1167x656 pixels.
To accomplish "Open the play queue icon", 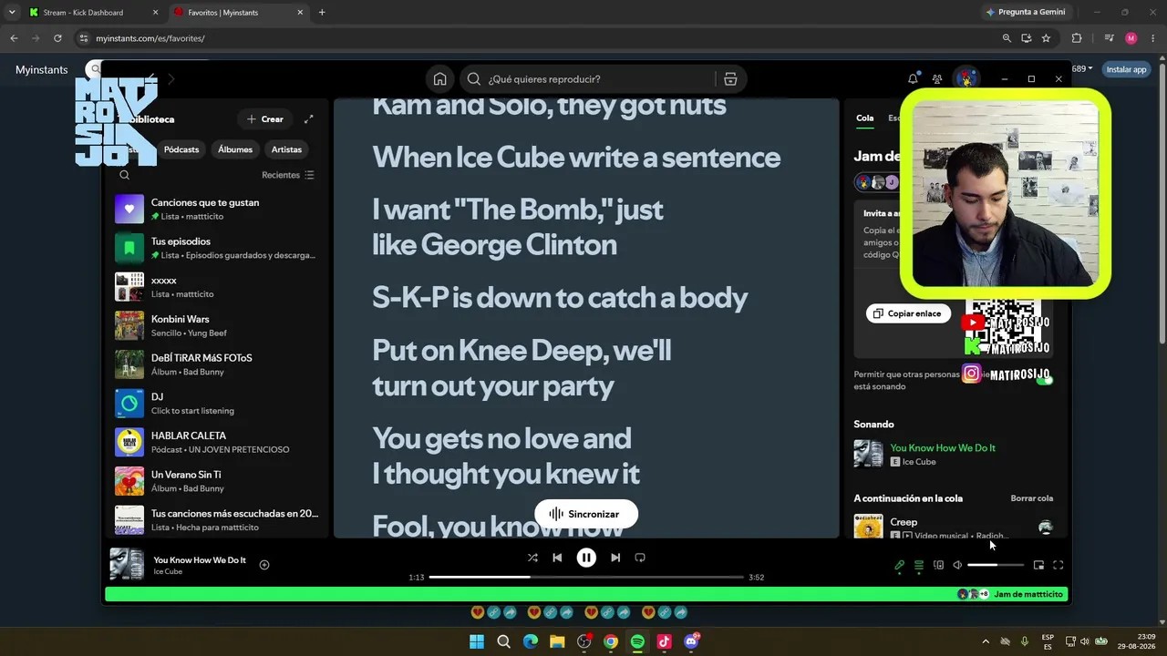I will click(x=919, y=566).
